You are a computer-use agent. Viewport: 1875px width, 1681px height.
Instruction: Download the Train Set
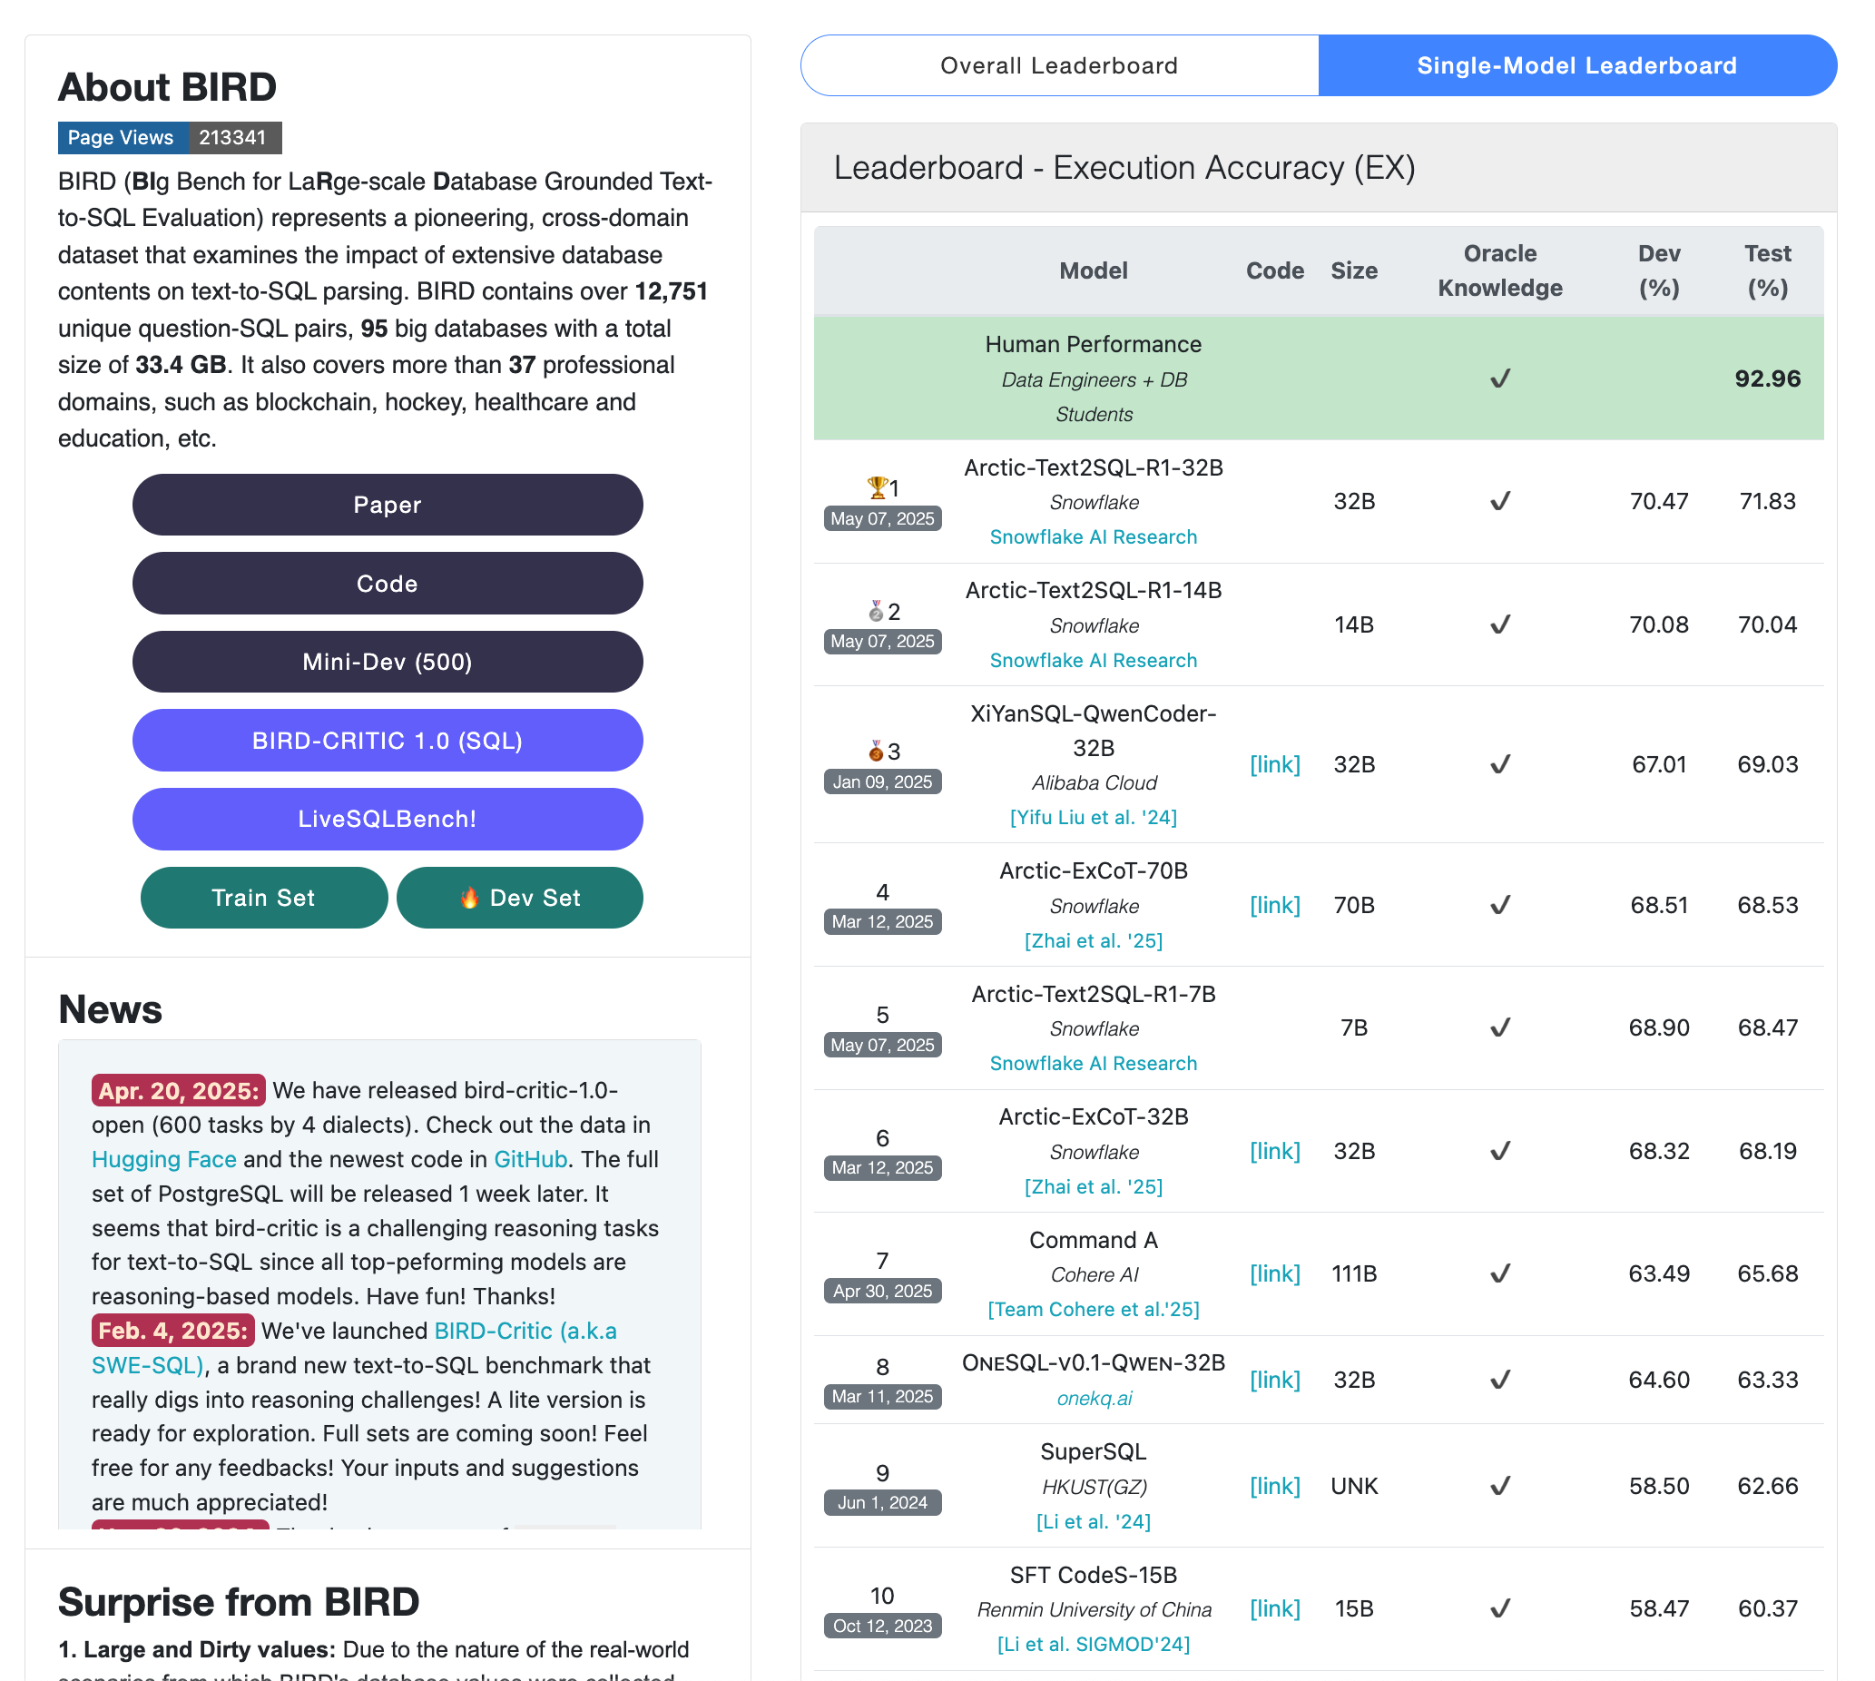pyautogui.click(x=263, y=898)
